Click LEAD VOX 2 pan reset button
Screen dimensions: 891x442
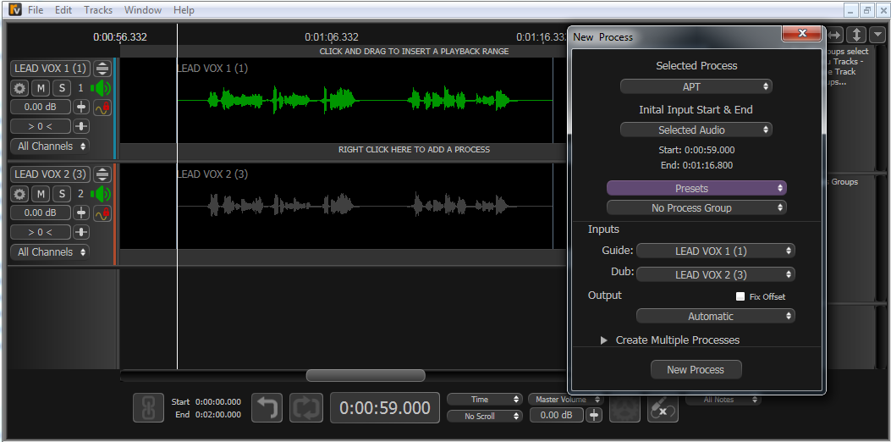click(81, 232)
